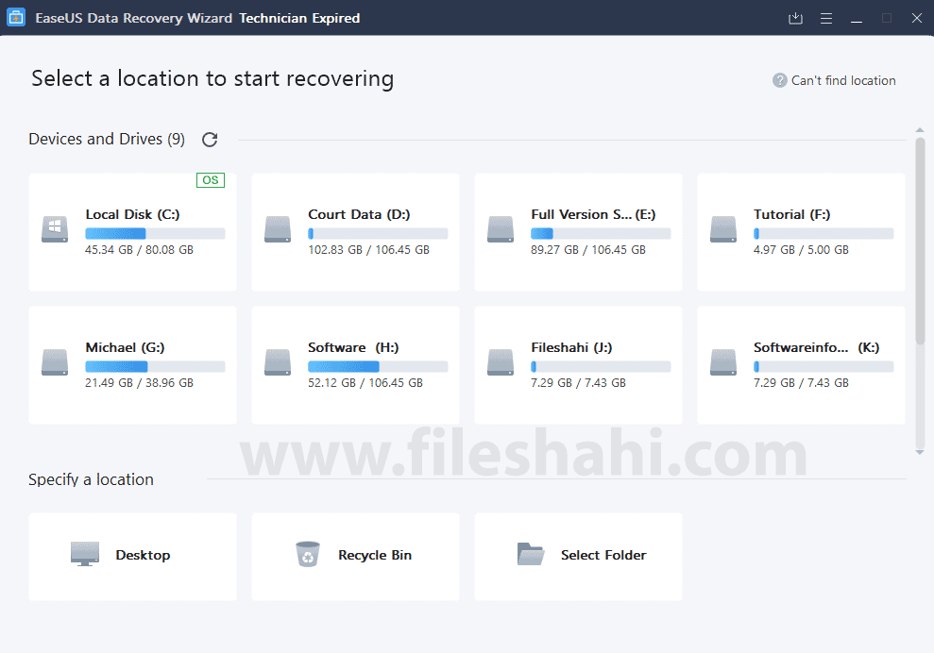Image resolution: width=934 pixels, height=653 pixels.
Task: Click the scrollbar up arrow
Action: [920, 130]
